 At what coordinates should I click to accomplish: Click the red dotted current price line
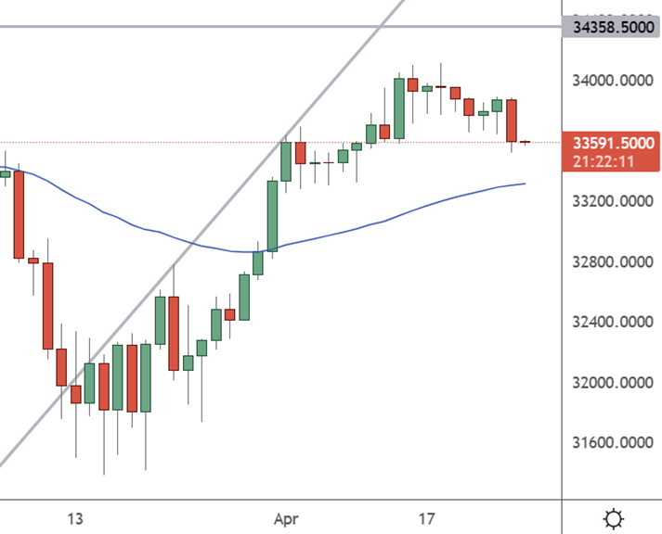tap(279, 143)
